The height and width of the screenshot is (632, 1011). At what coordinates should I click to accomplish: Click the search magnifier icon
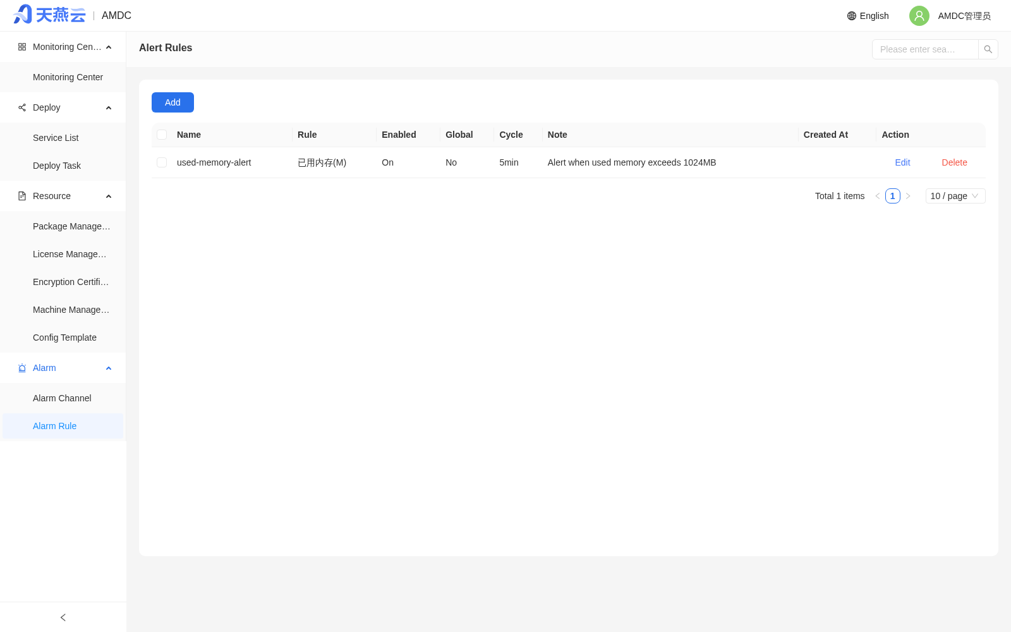[988, 49]
